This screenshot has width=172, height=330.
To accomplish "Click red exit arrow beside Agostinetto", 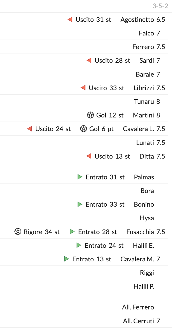I will click(x=70, y=20).
